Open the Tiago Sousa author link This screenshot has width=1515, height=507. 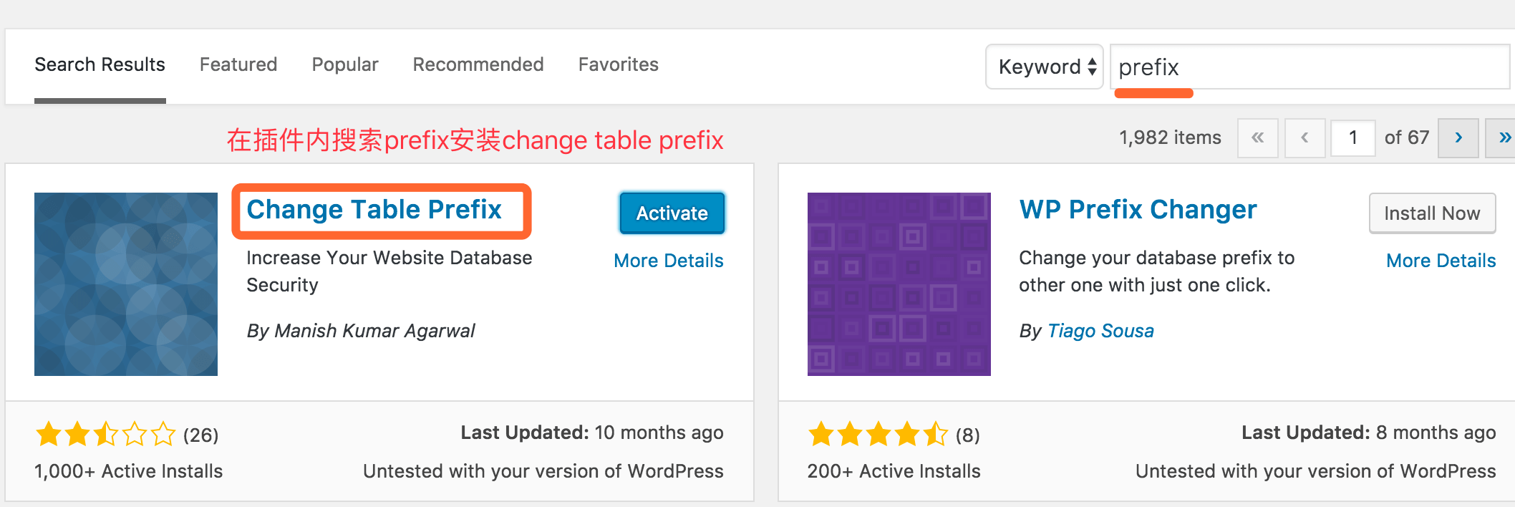[1100, 331]
